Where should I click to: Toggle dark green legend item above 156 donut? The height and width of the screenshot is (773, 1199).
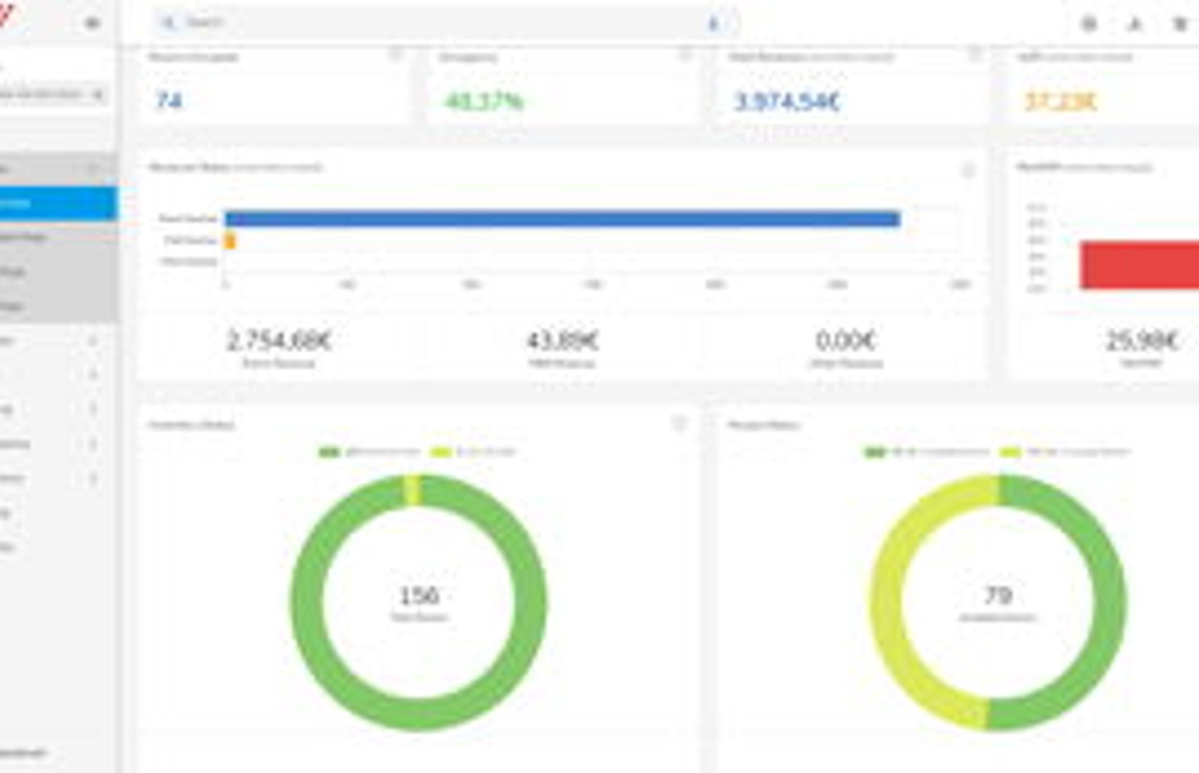tap(369, 452)
